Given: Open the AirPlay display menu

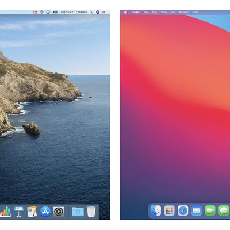Looking at the screenshot, I should point(48,12).
